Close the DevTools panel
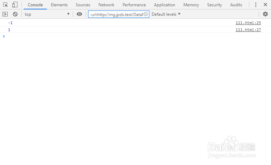The width and height of the screenshot is (271, 165). tap(265, 5)
